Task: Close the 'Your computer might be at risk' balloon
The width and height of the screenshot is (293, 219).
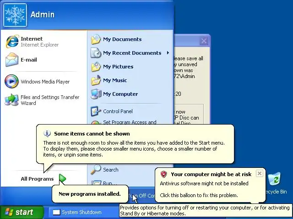Action: coord(260,173)
